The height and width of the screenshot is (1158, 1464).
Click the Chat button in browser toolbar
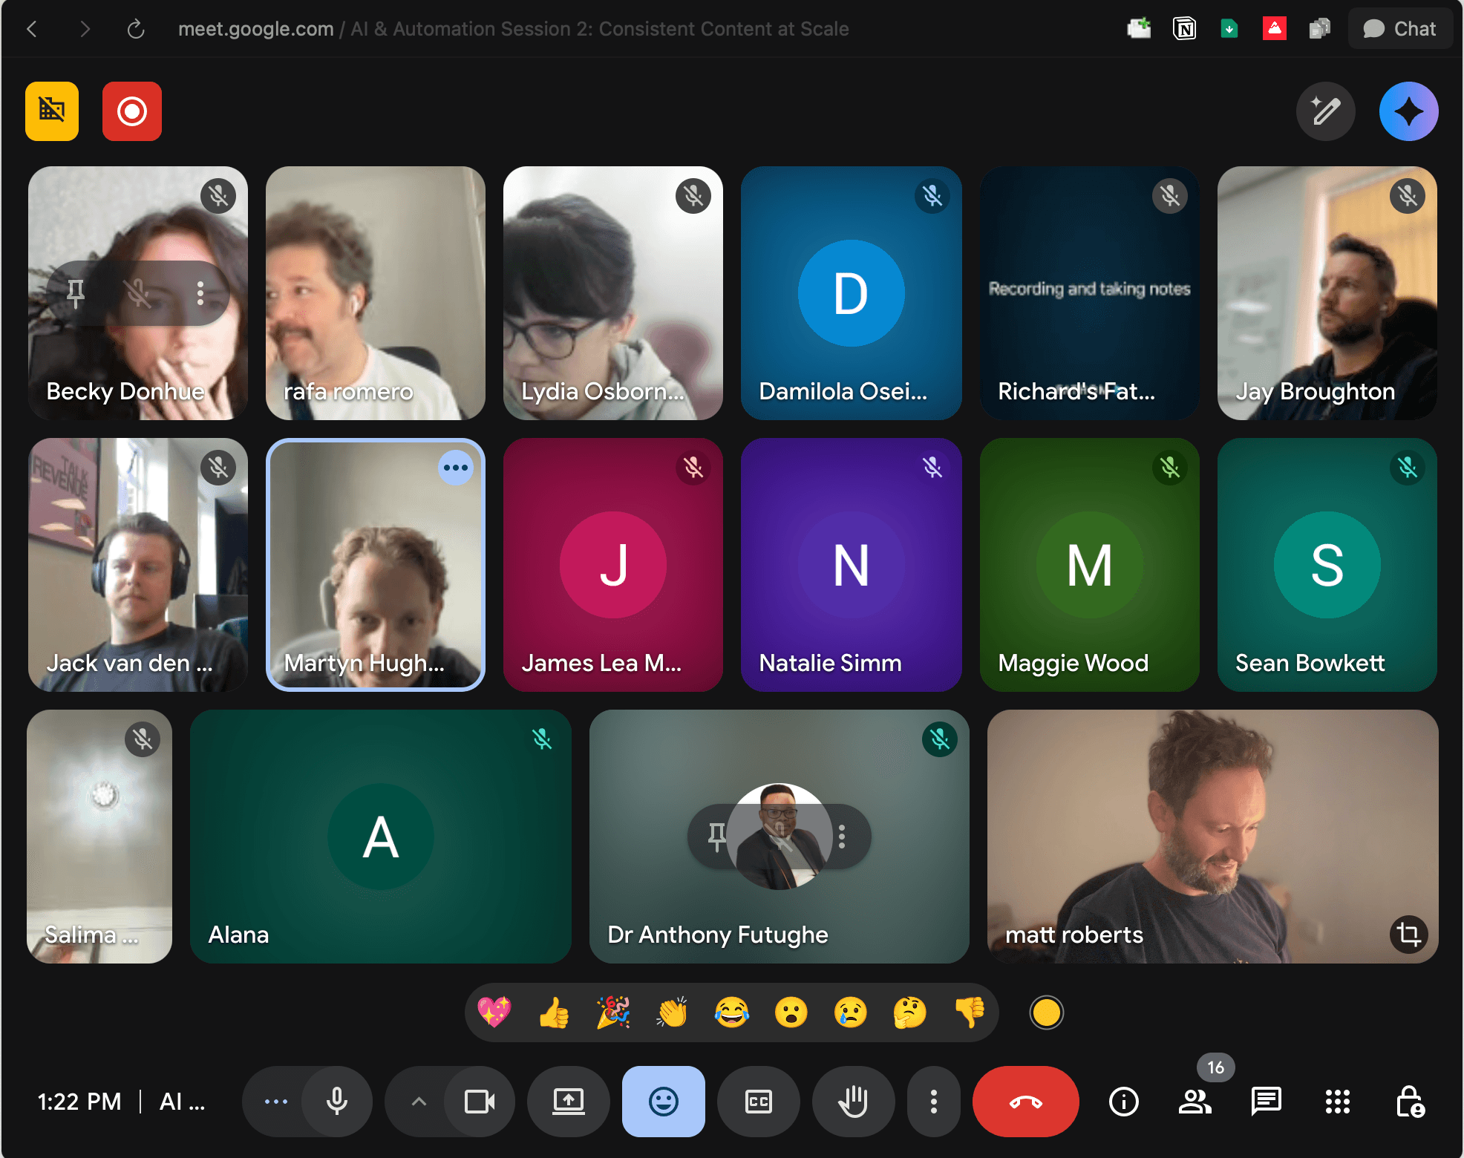tap(1400, 29)
